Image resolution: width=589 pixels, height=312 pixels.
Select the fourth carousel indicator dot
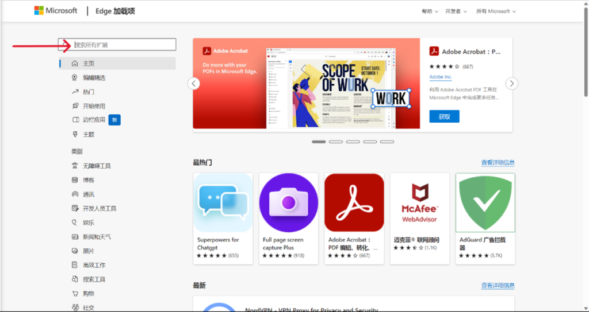(x=370, y=142)
